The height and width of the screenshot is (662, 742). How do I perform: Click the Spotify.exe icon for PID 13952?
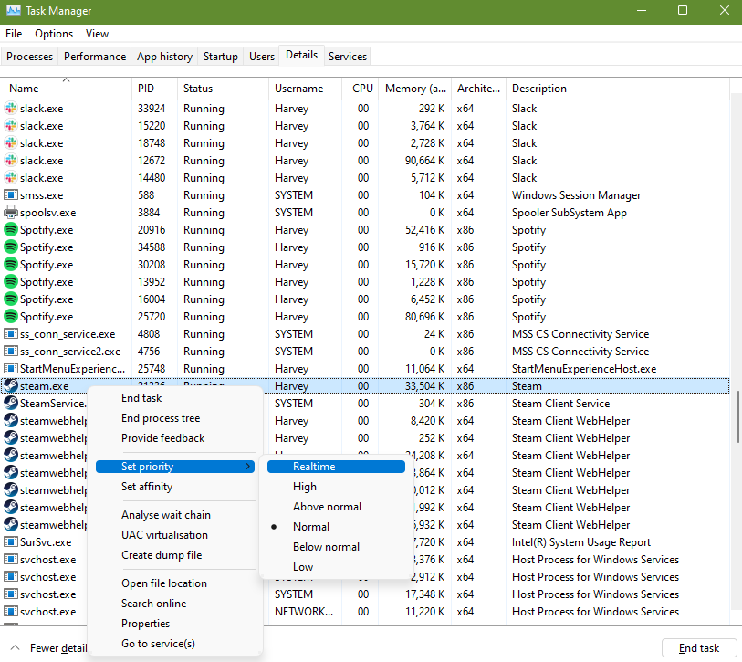click(x=10, y=282)
